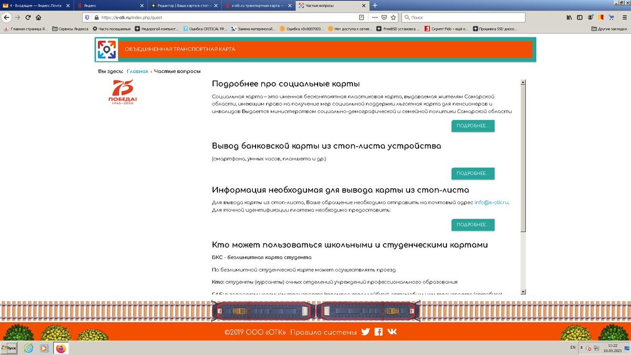This screenshot has height=355, width=631.
Task: Show hidden tray icons arrow
Action: point(581,348)
